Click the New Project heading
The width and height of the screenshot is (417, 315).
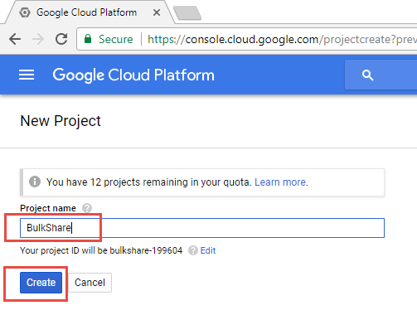(x=61, y=121)
